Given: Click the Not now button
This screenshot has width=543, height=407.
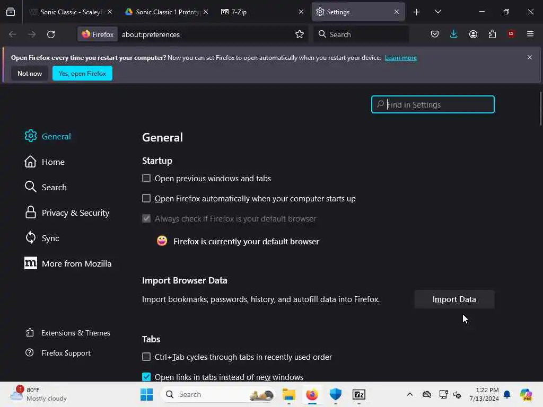Looking at the screenshot, I should [30, 73].
